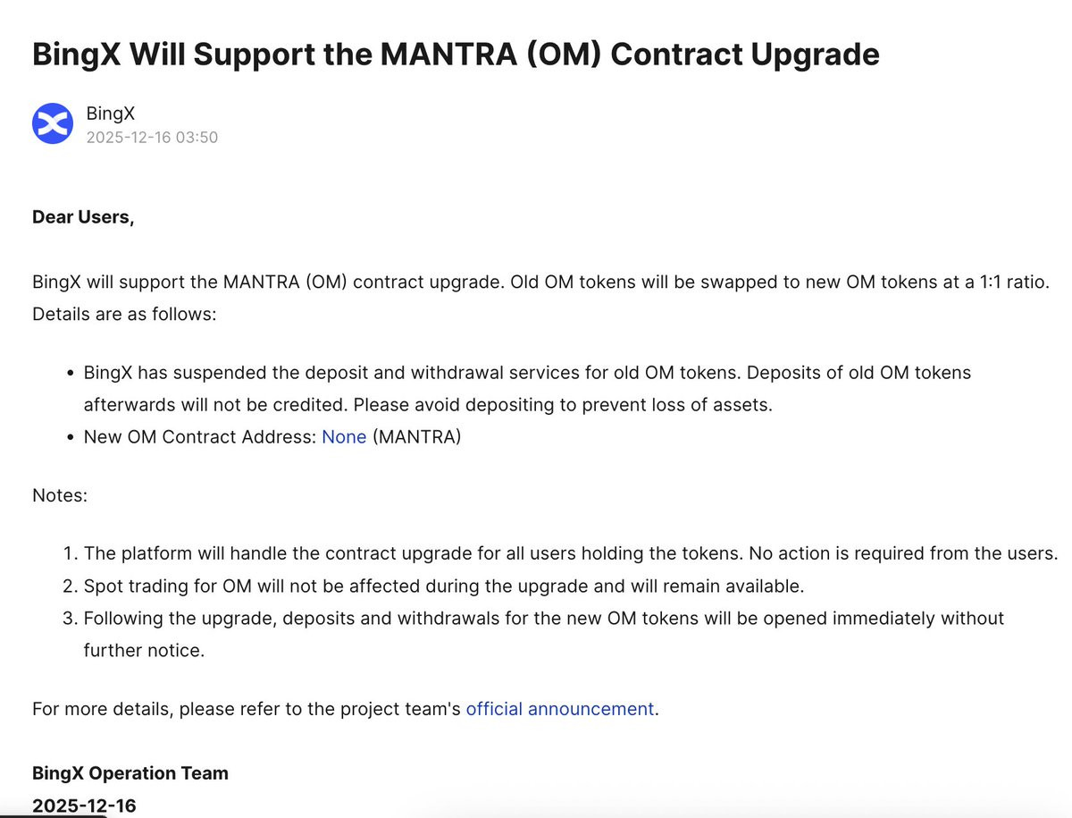Click the "Dear Users," greeting text
Image resolution: width=1072 pixels, height=818 pixels.
tap(83, 217)
